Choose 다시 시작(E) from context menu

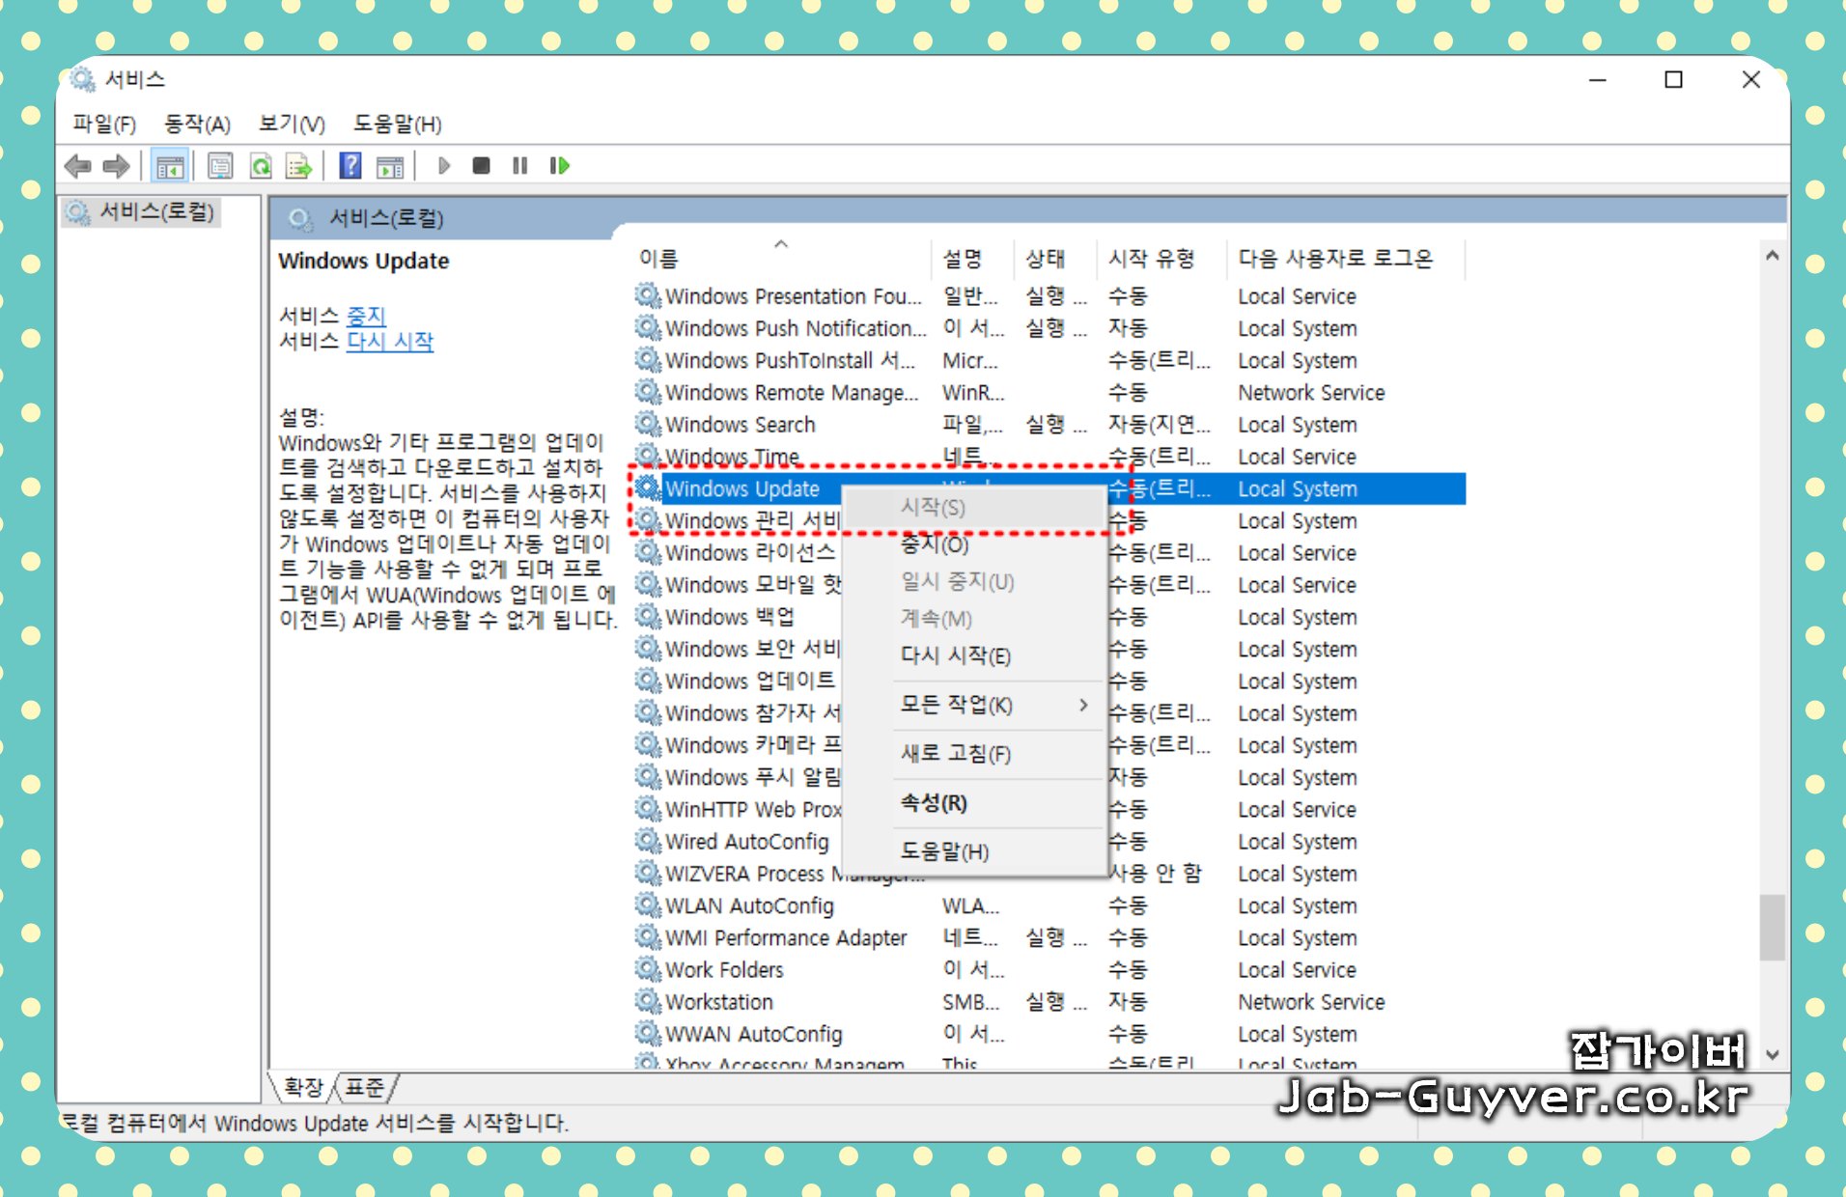click(x=974, y=655)
